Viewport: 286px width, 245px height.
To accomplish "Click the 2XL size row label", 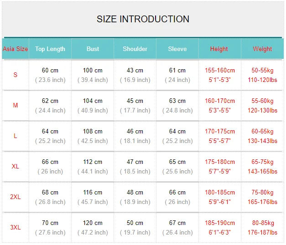I will pyautogui.click(x=16, y=197).
